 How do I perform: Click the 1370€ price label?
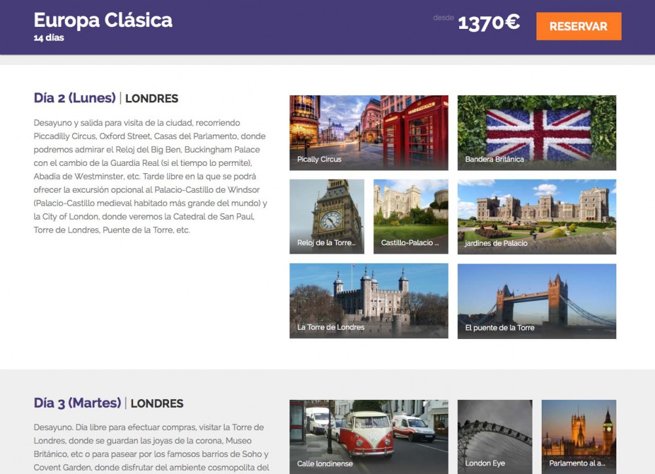489,22
